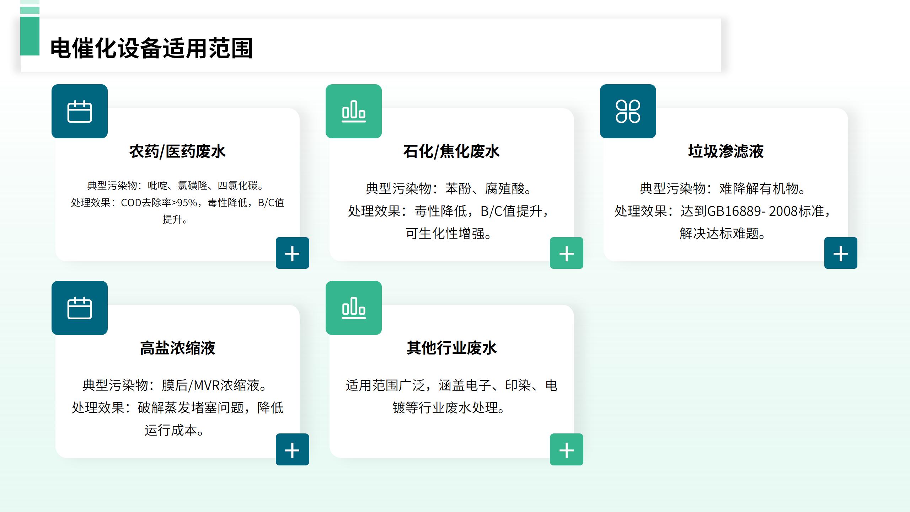The height and width of the screenshot is (512, 910).
Task: Select the 其他行业废水 heading
Action: tap(451, 348)
